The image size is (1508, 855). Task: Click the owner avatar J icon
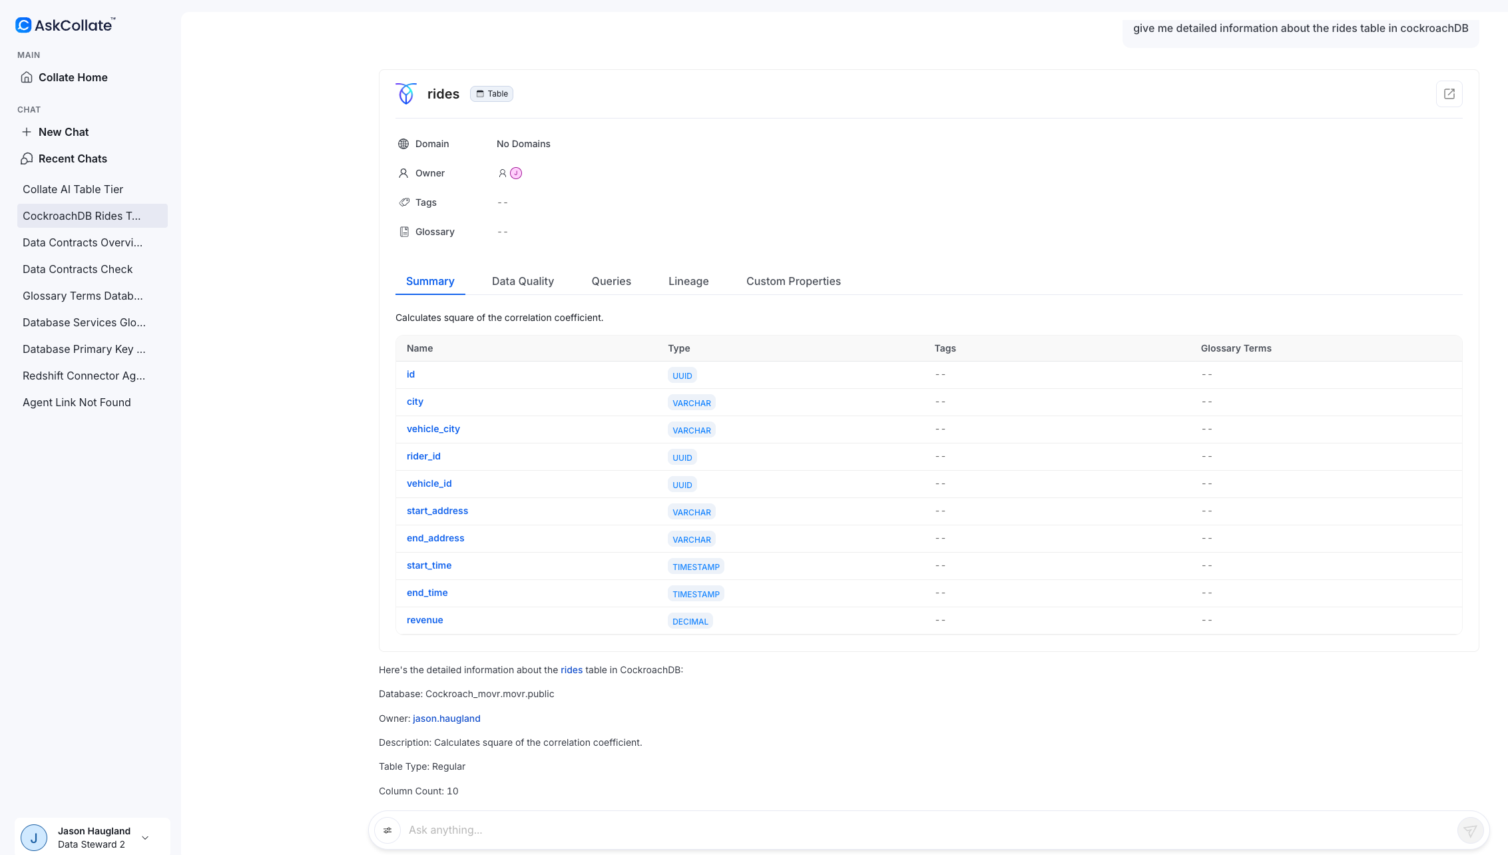[x=516, y=173]
